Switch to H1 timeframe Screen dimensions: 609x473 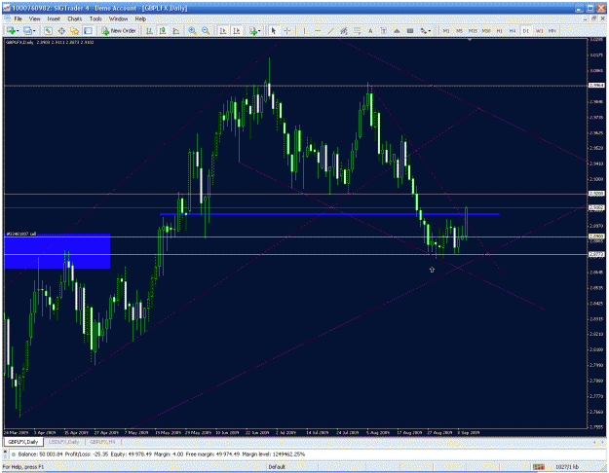click(x=500, y=30)
